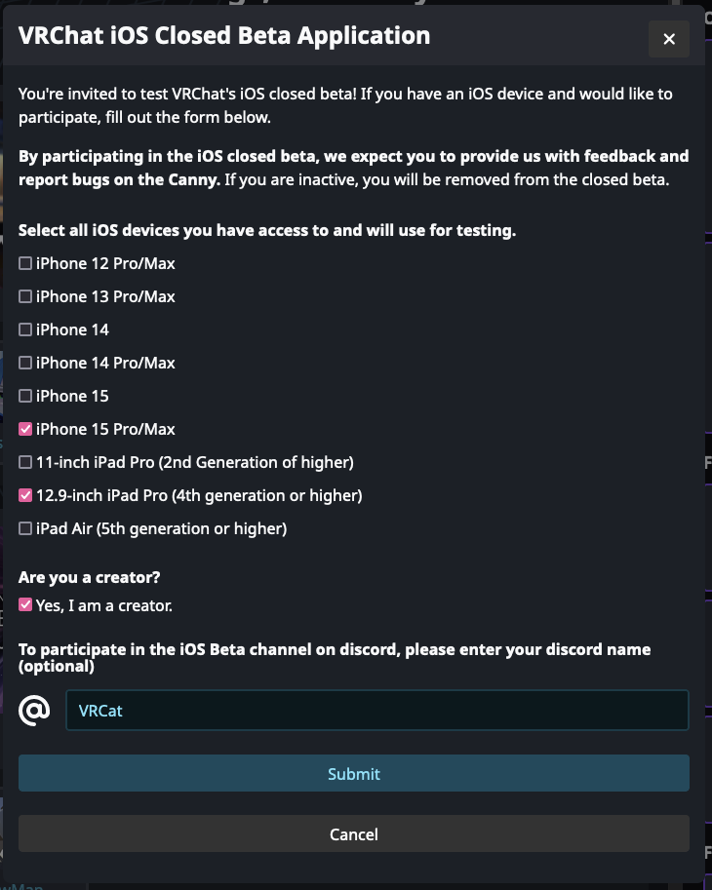
Task: Click the iPhone 15 Pro/Max label text
Action: 105,429
